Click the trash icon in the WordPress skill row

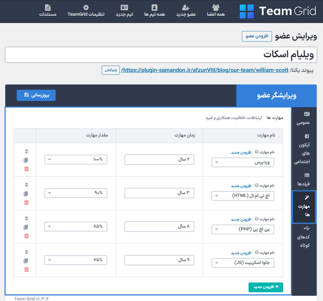click(x=27, y=169)
